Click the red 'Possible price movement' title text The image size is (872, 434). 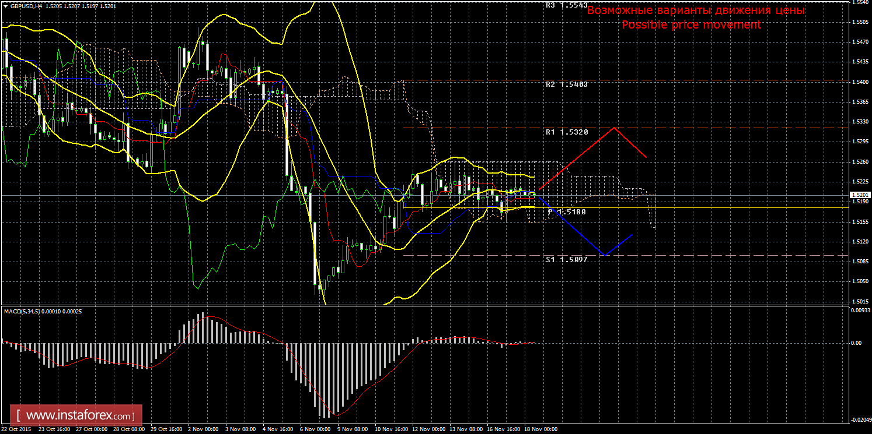tap(691, 24)
